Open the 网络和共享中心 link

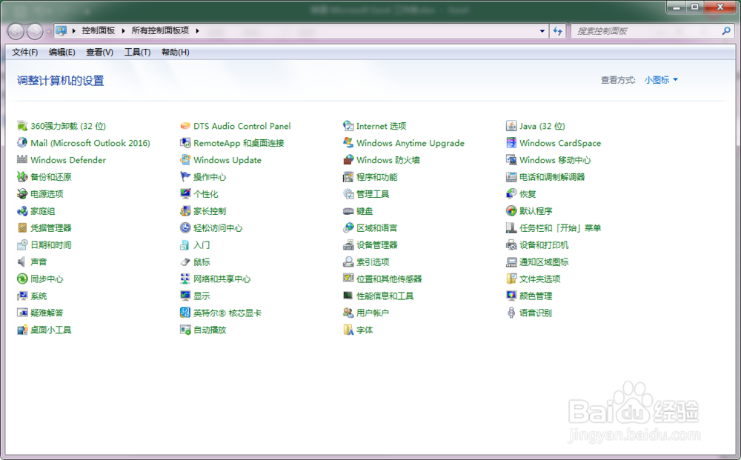pyautogui.click(x=222, y=279)
